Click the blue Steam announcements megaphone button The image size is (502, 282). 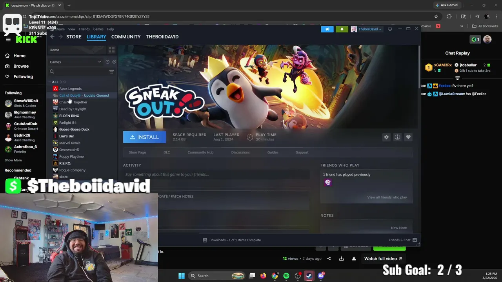(x=327, y=29)
